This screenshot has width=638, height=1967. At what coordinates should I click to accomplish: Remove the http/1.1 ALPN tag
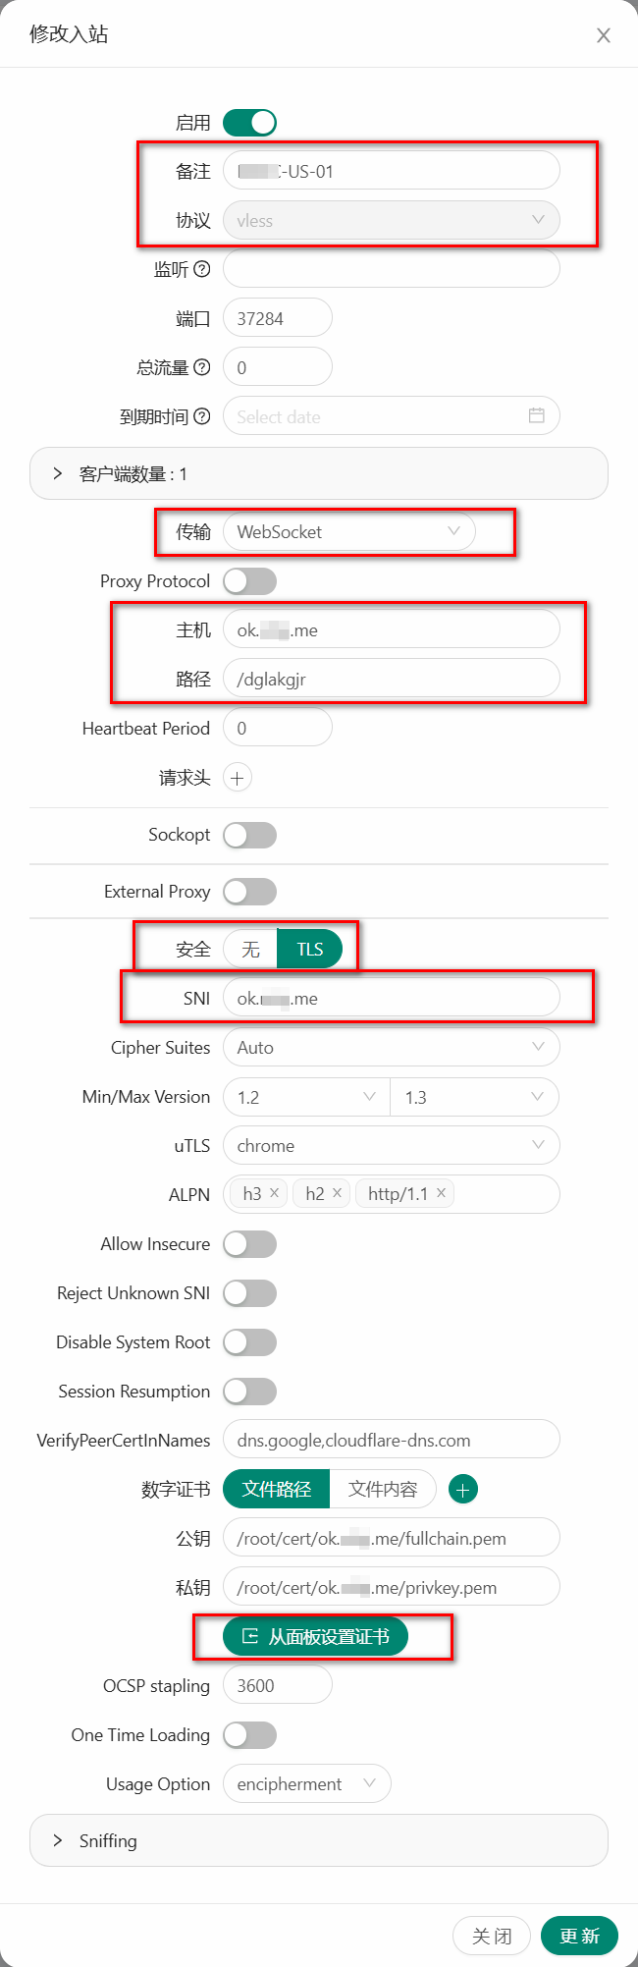click(x=441, y=1193)
